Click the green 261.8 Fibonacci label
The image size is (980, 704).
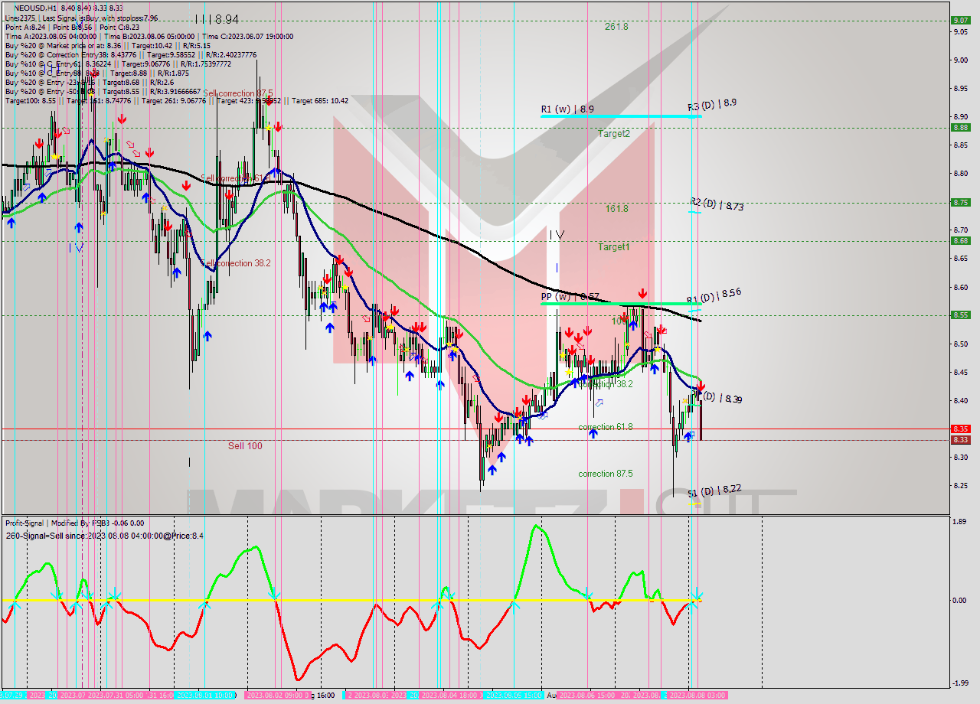coord(616,26)
